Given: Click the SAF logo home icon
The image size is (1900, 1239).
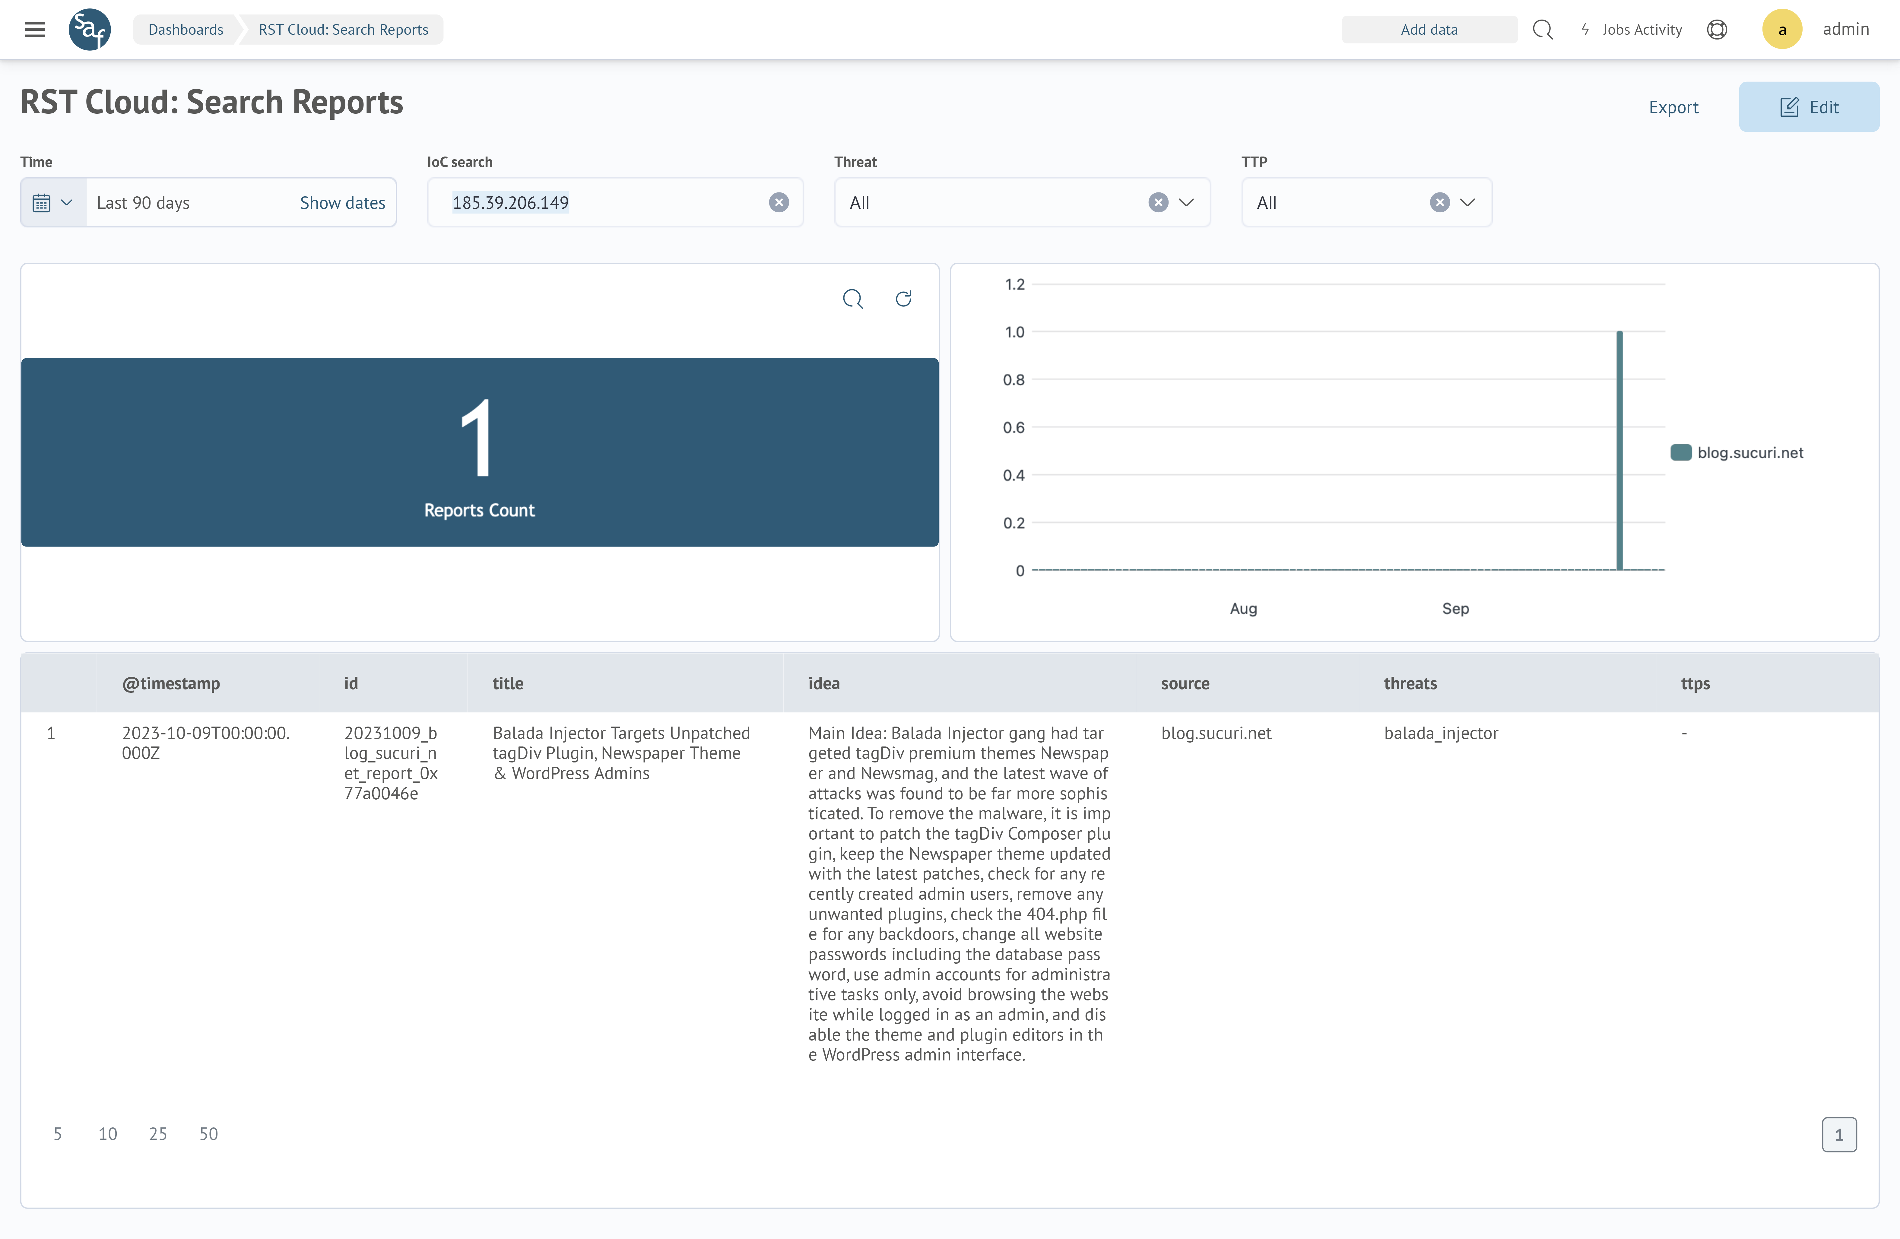Looking at the screenshot, I should coord(89,30).
